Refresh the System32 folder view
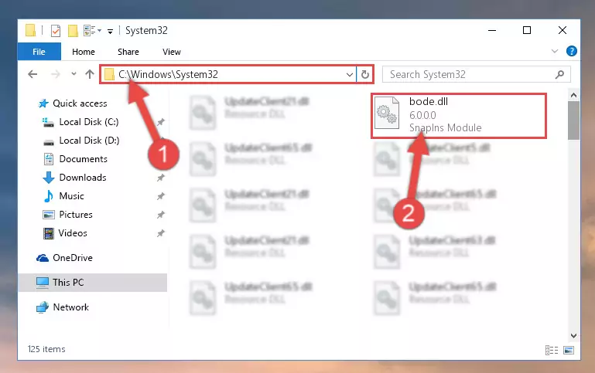 tap(365, 75)
